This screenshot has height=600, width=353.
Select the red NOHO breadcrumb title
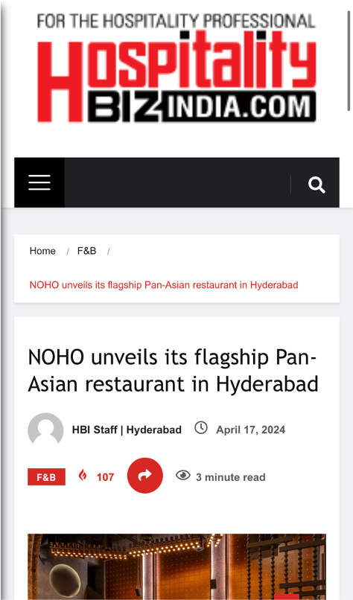tap(164, 285)
